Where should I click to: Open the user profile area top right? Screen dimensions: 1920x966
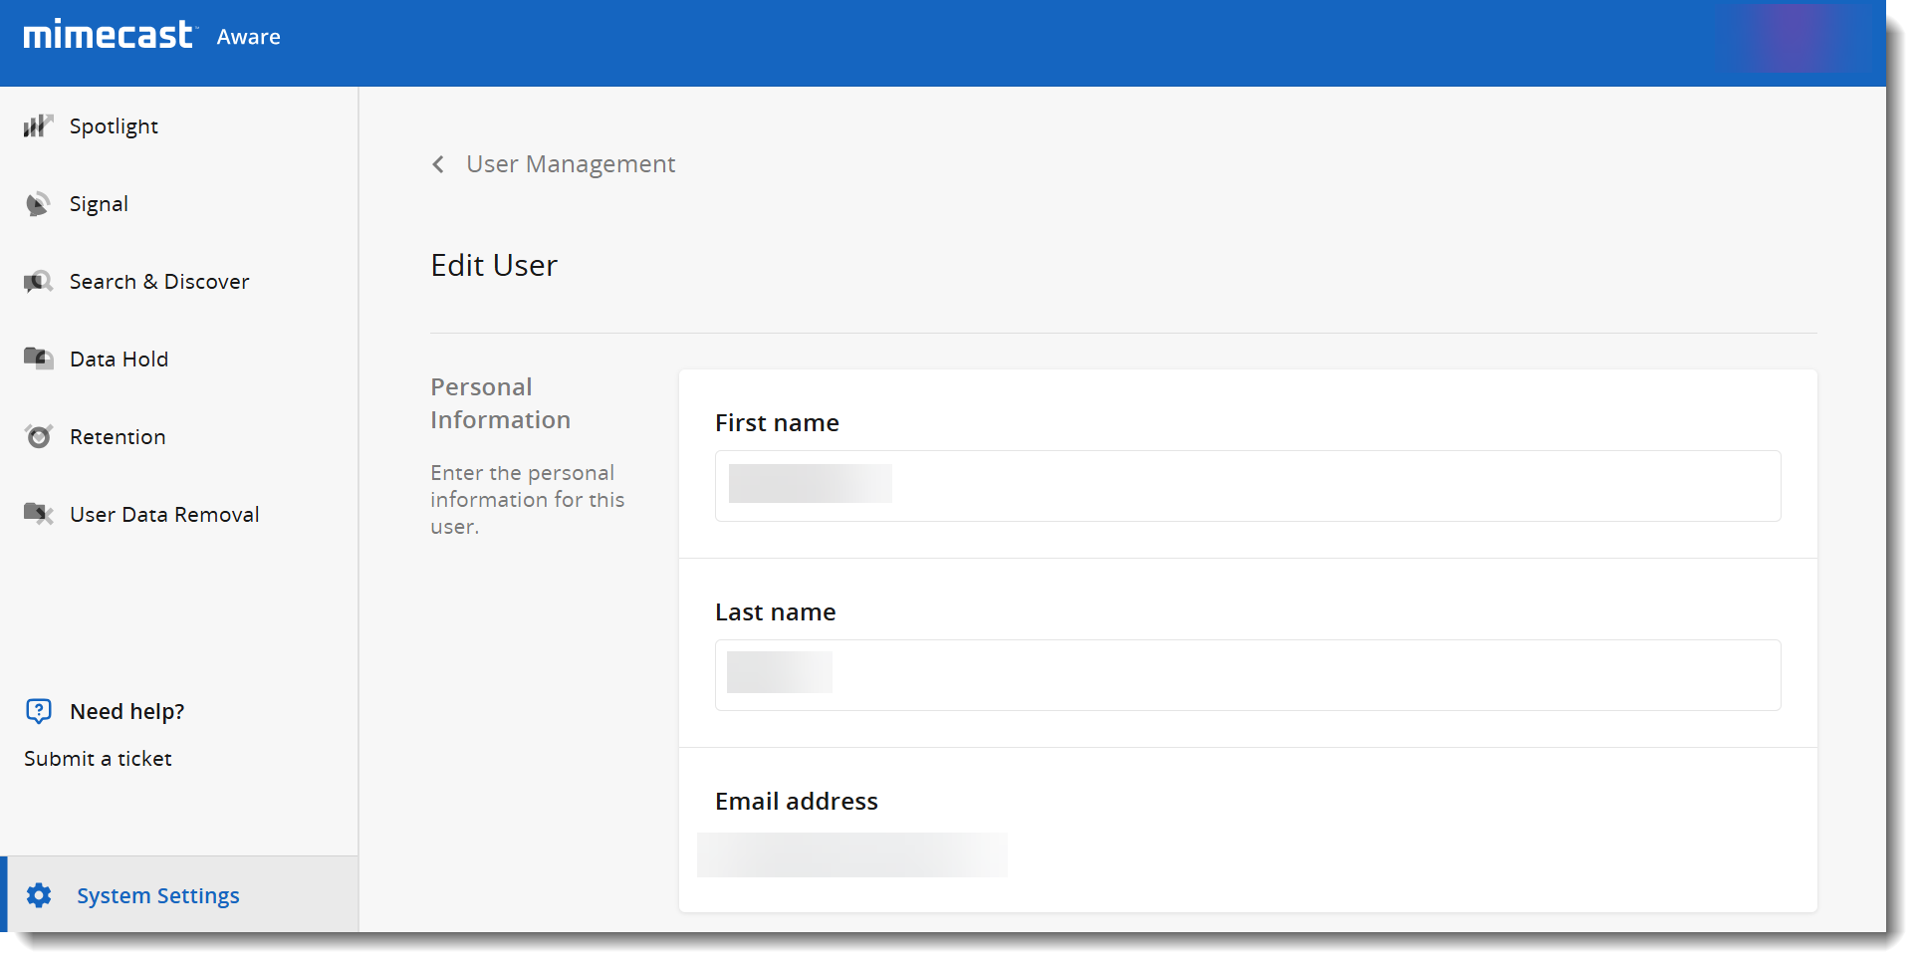coord(1800,38)
